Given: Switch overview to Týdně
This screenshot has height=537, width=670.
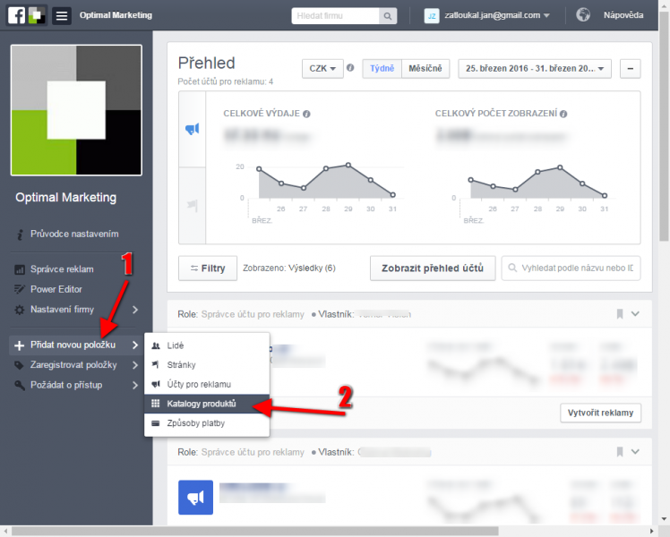Looking at the screenshot, I should point(382,68).
